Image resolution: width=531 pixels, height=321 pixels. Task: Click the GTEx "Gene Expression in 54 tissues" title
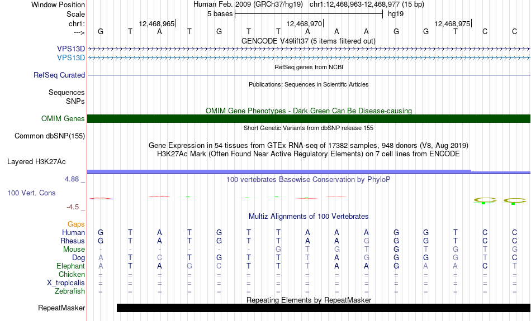pyautogui.click(x=309, y=146)
